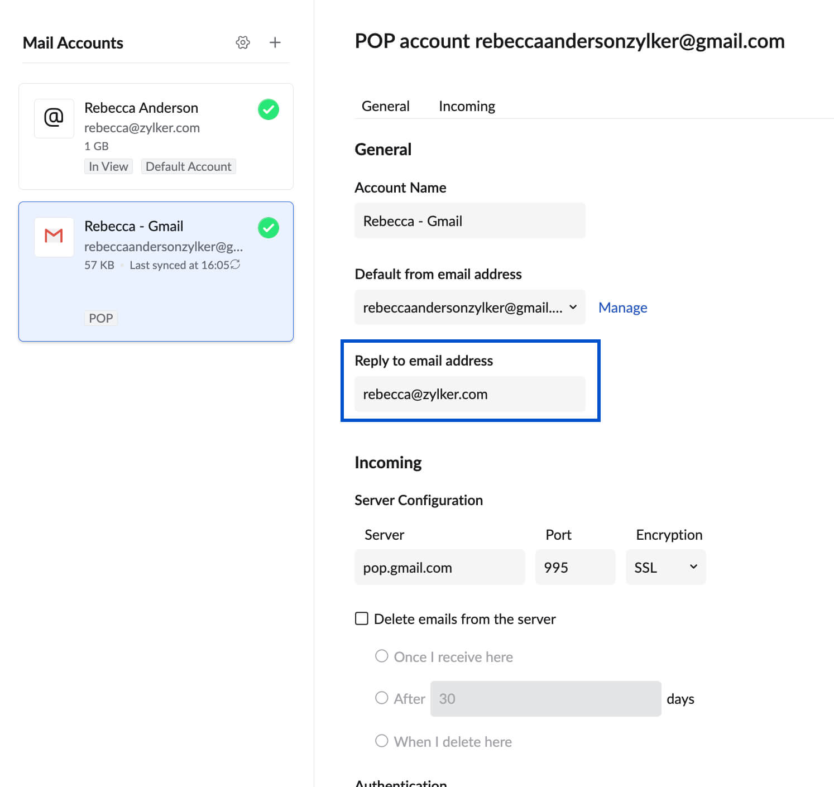Click the pop.gmail.com server field

pyautogui.click(x=439, y=567)
